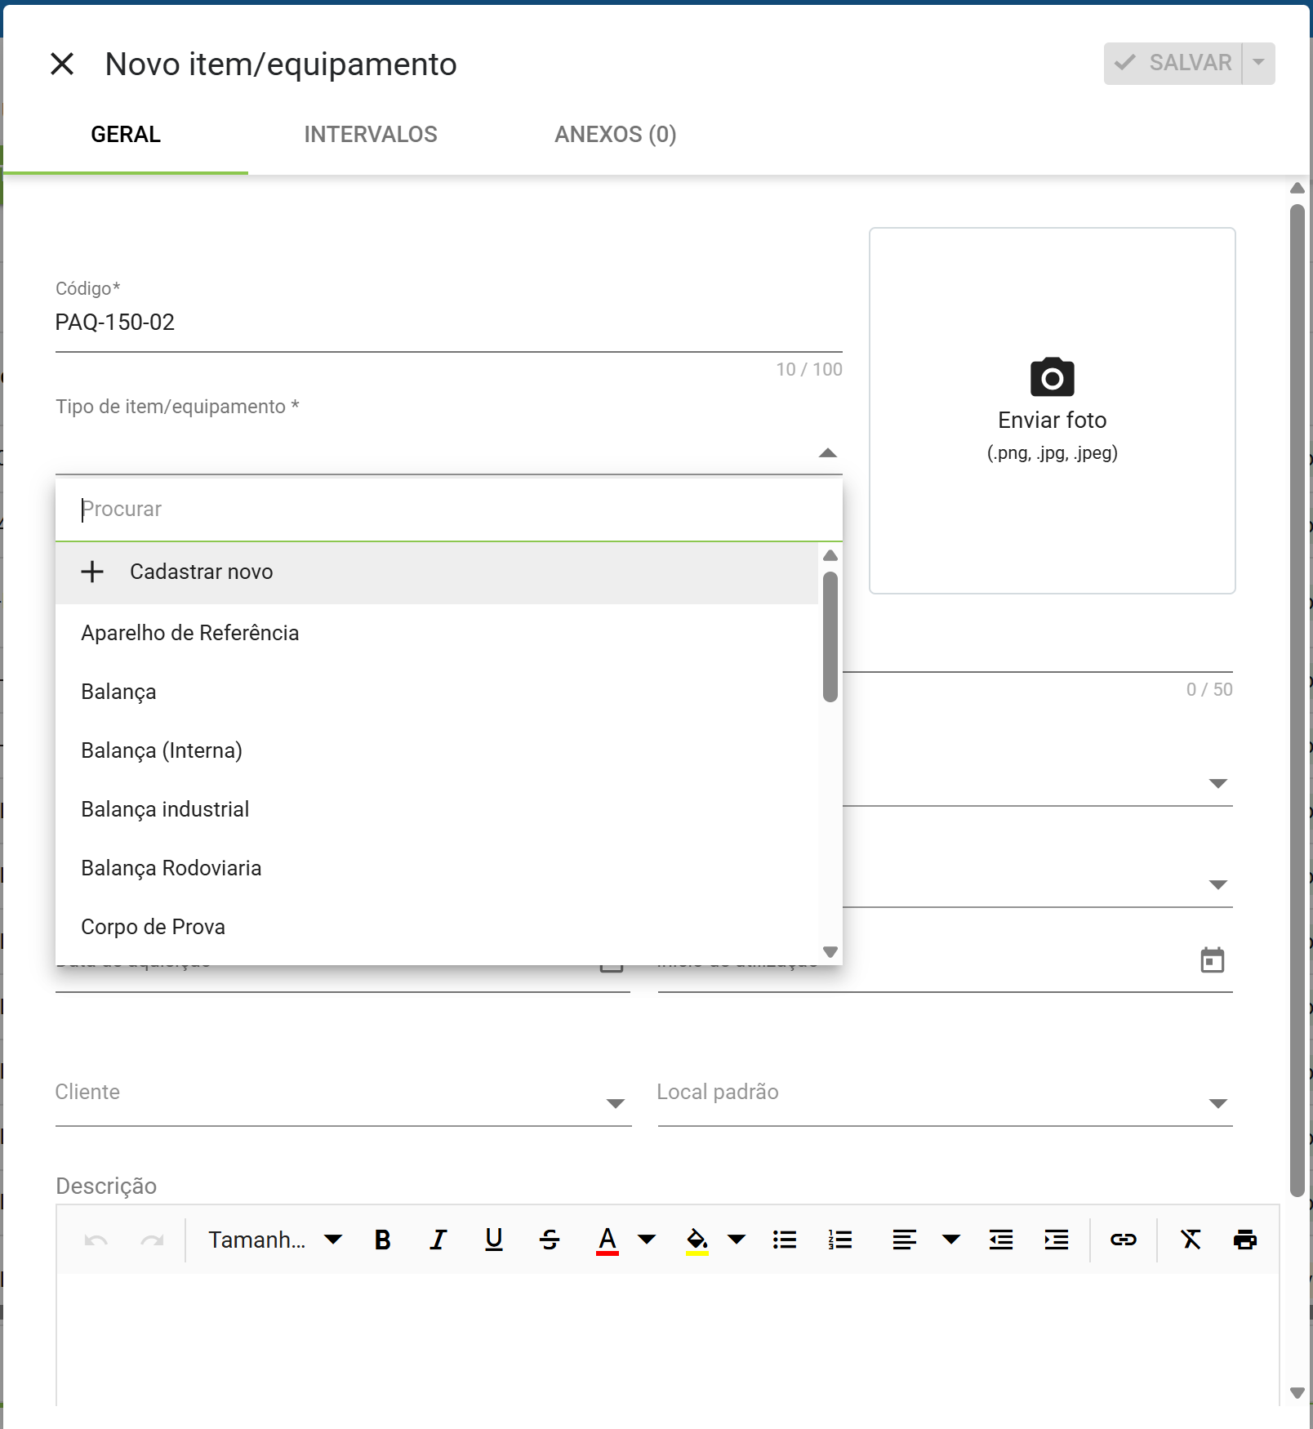Click the camera icon to upload photo
The height and width of the screenshot is (1429, 1313).
(x=1052, y=376)
